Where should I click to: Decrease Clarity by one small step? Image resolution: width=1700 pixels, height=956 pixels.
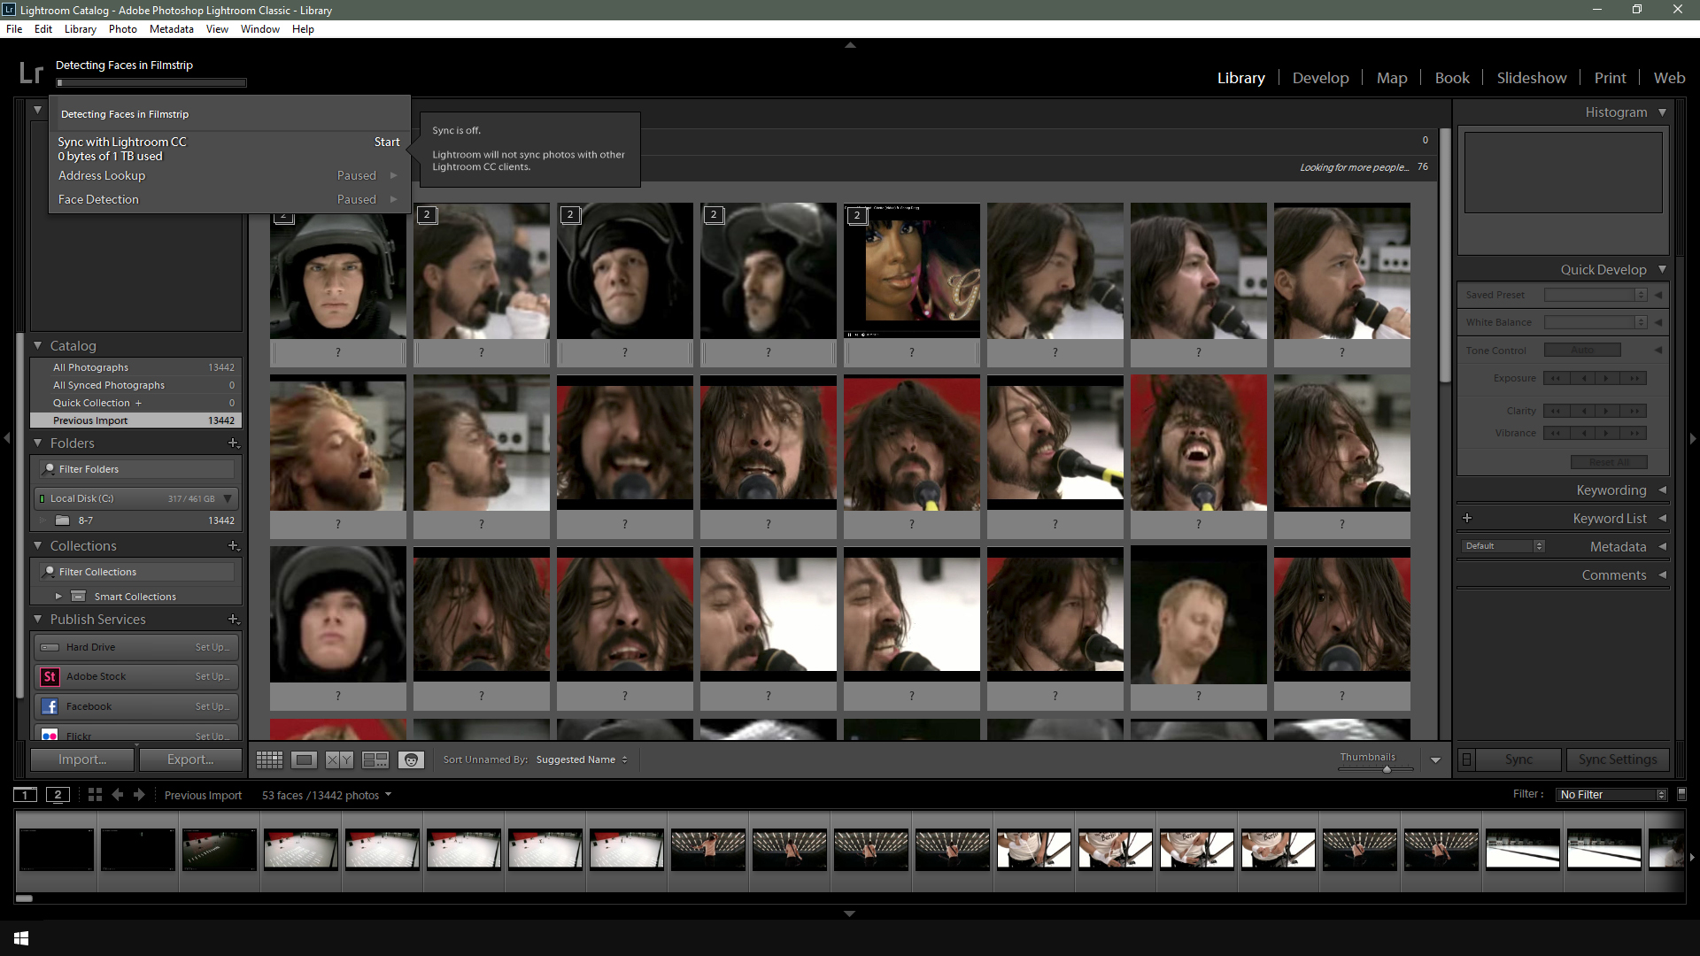click(1583, 411)
